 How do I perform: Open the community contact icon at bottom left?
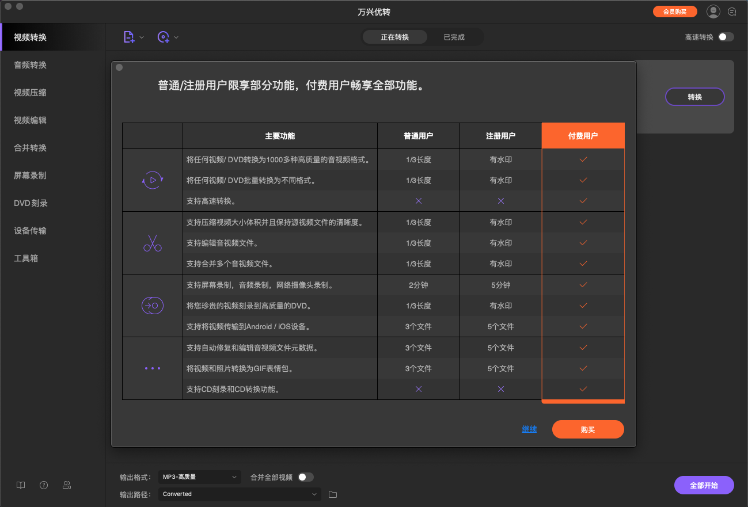pyautogui.click(x=66, y=485)
